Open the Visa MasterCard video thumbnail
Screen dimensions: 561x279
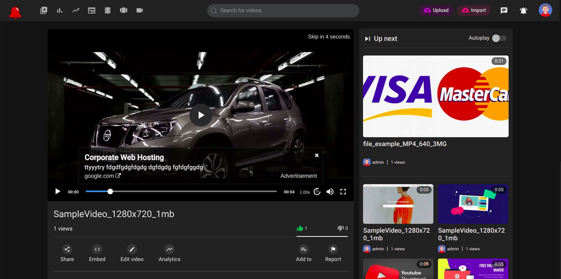[x=436, y=96]
